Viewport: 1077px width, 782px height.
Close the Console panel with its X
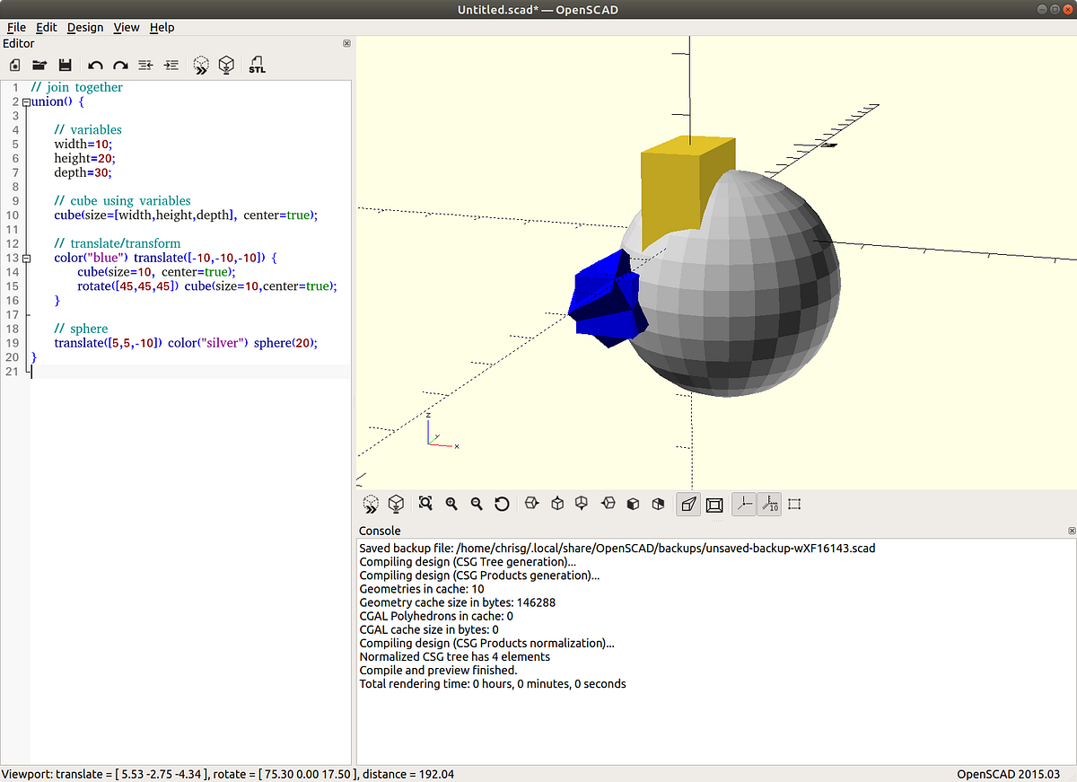tap(1071, 531)
